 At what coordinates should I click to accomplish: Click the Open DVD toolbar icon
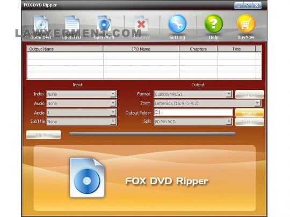pyautogui.click(x=41, y=24)
